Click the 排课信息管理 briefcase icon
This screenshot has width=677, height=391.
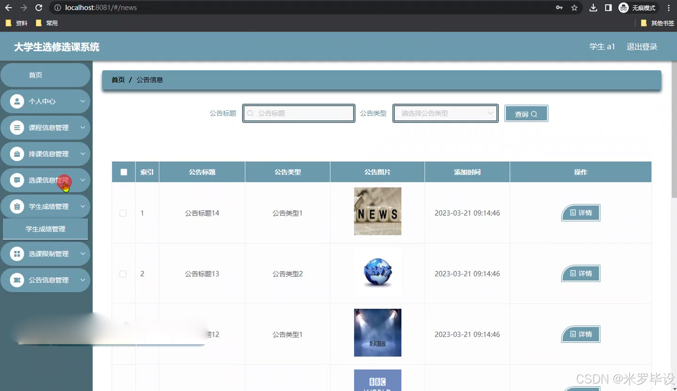[17, 154]
